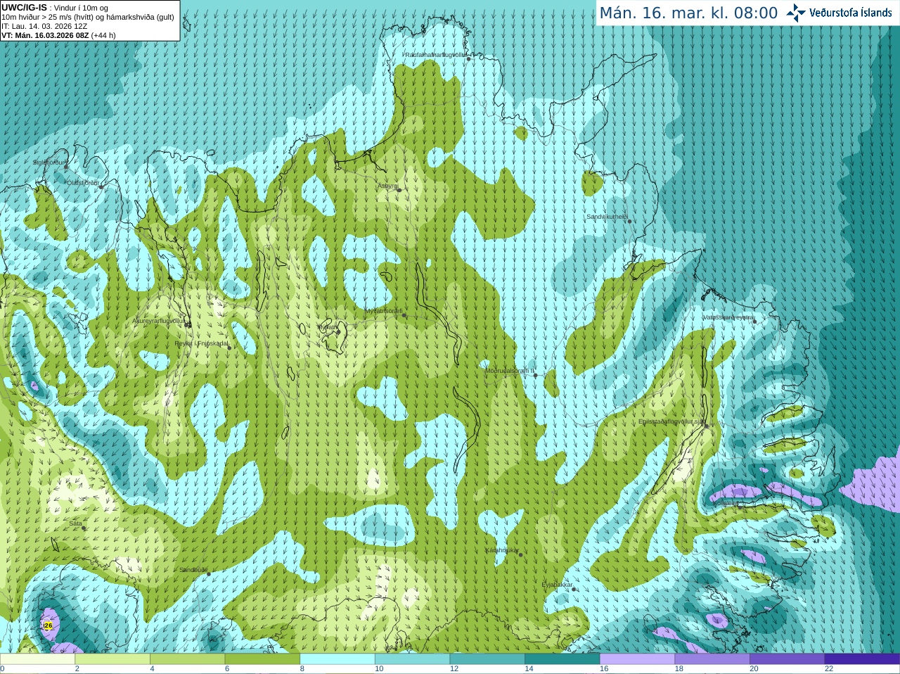
Task: Click the yellow 26 max gust marker
Action: (x=48, y=625)
